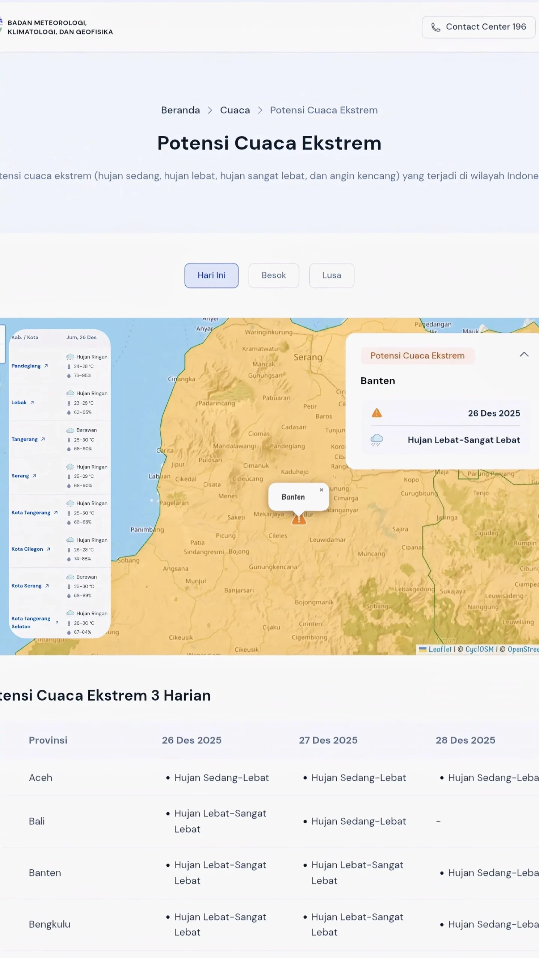Switch to the Besok tab
This screenshot has height=958, width=539.
pos(274,275)
